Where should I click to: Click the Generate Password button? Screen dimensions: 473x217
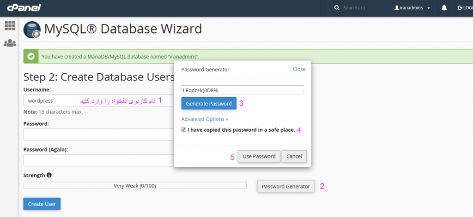click(209, 104)
